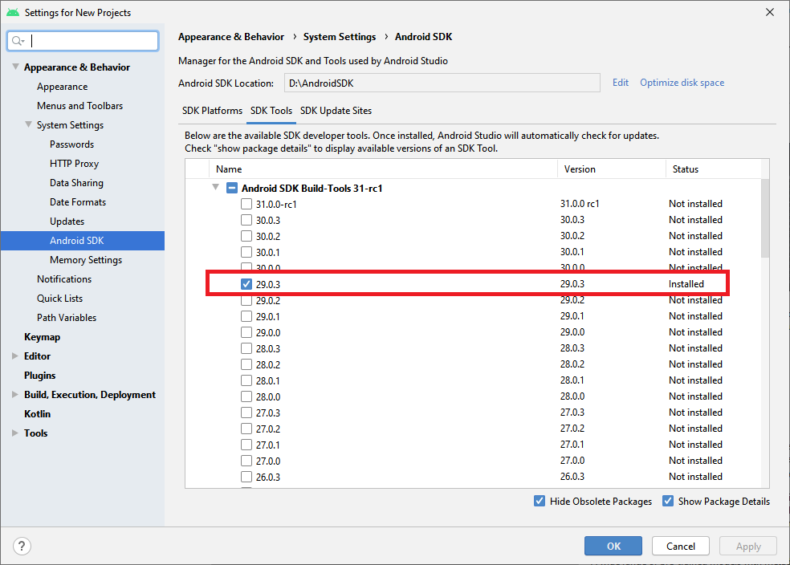Viewport: 790px width, 565px height.
Task: Collapse the System Settings tree arrow
Action: tap(28, 124)
